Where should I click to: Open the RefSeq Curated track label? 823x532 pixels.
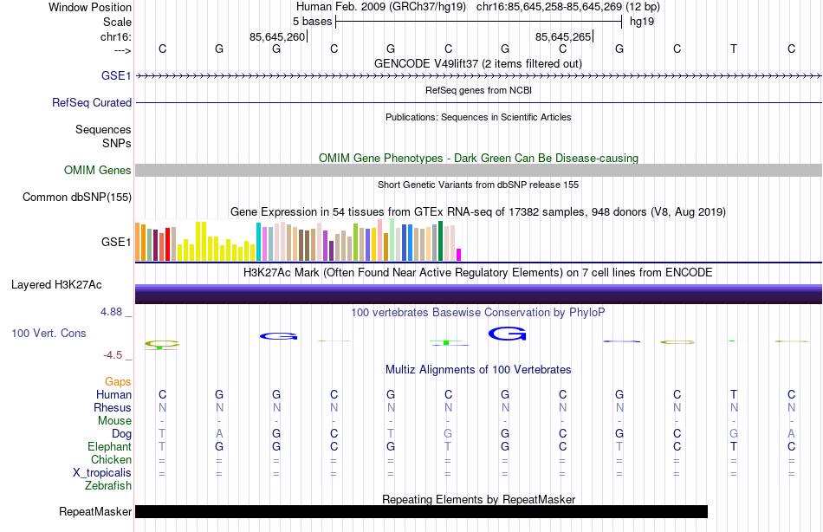[91, 102]
